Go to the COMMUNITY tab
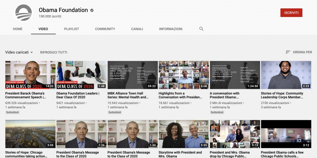 pyautogui.click(x=105, y=29)
